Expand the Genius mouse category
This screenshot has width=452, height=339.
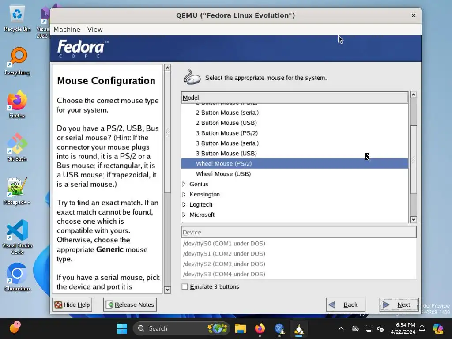[184, 184]
